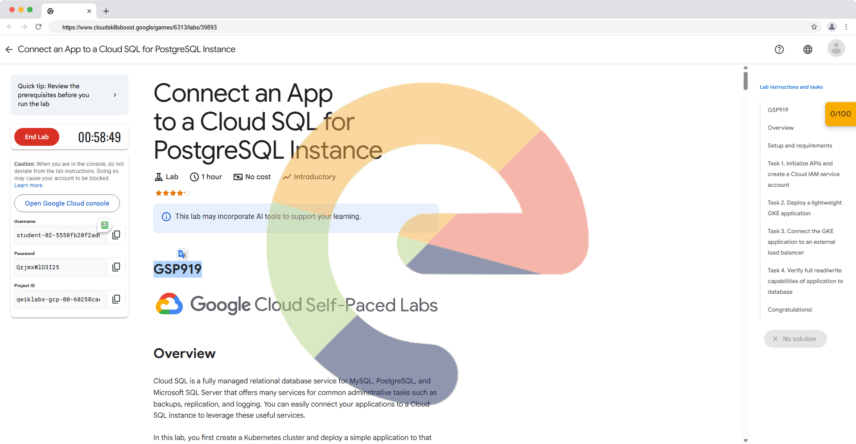Reload the page in the browser

39,27
